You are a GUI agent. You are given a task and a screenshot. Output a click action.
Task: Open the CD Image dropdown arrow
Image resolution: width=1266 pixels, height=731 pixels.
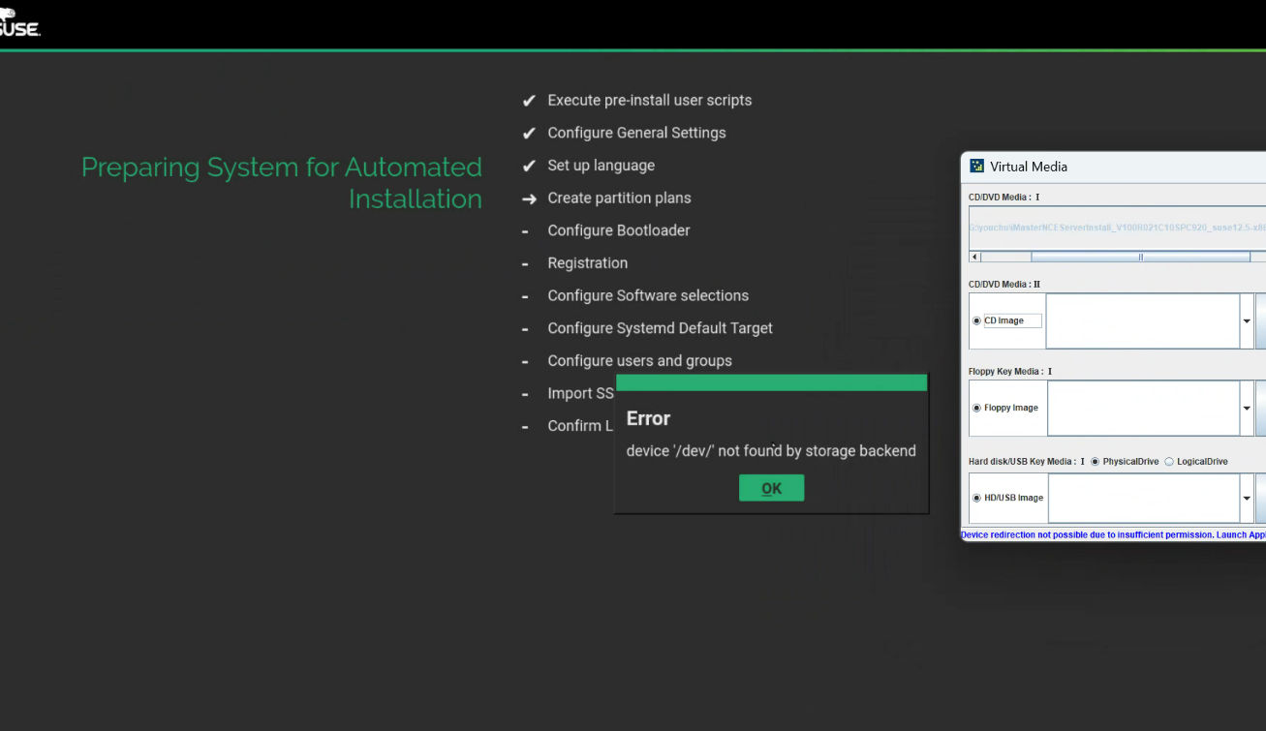1247,320
